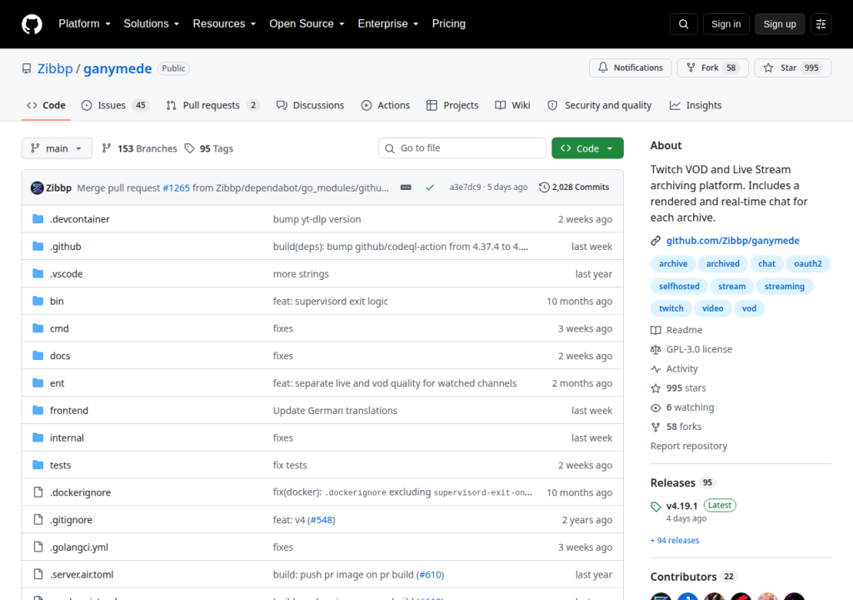Click the folder icon for the internal row
Screen dimensions: 853x600
click(37, 437)
